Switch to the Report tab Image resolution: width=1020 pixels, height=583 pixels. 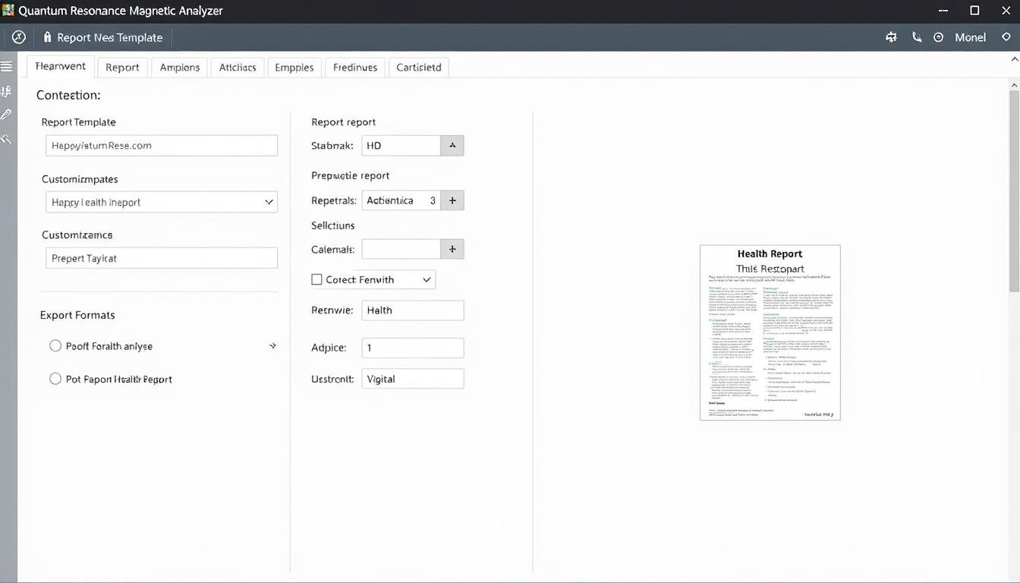coord(122,67)
